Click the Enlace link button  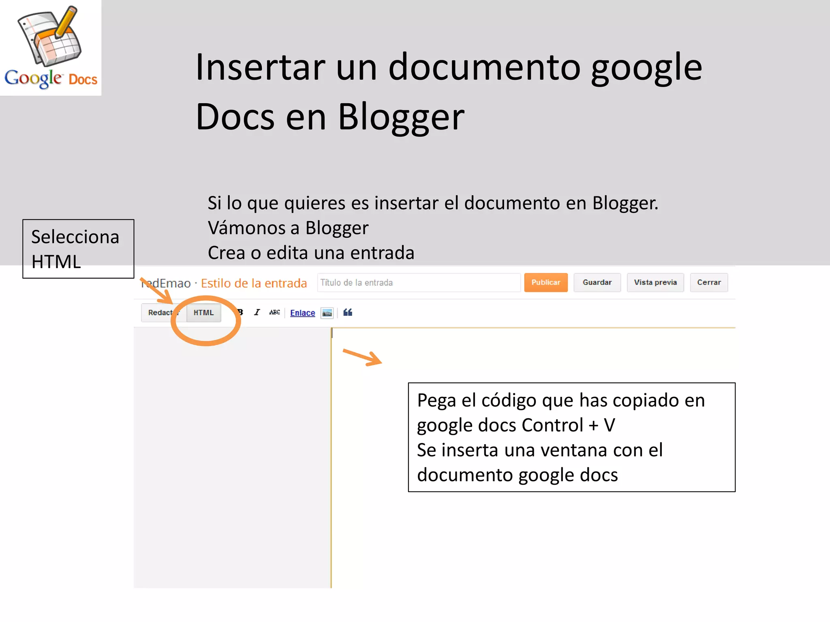tap(302, 313)
